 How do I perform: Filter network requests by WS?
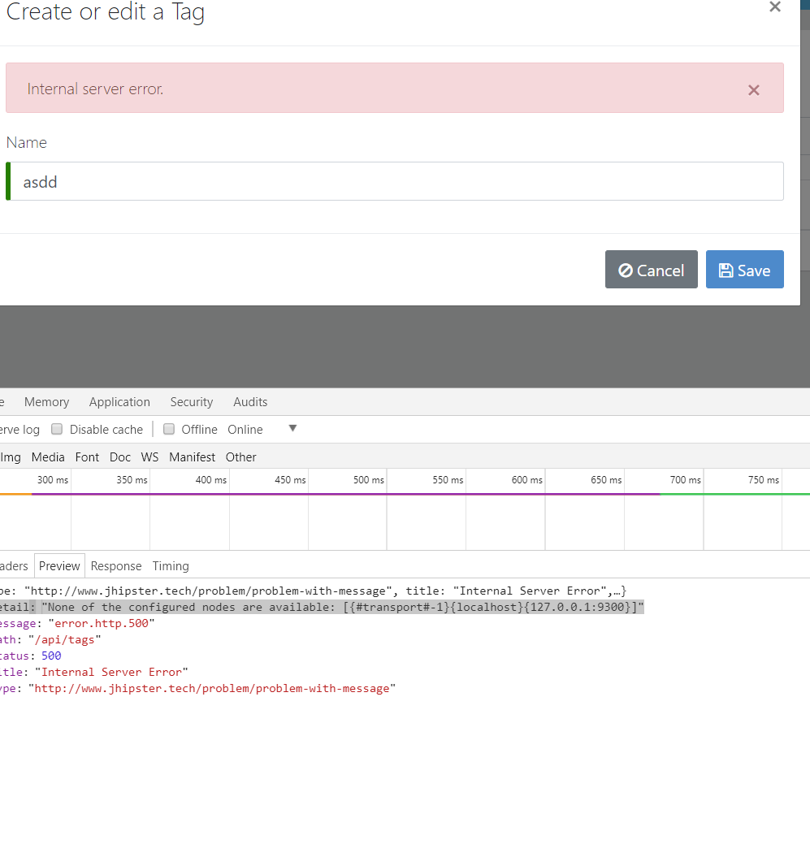coord(149,457)
